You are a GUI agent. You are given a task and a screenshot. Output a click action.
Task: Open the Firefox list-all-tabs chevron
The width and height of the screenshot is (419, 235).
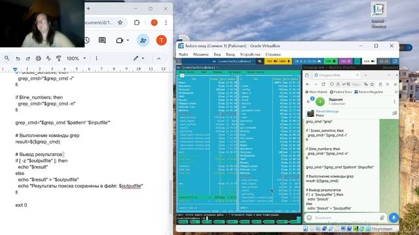pos(389,75)
